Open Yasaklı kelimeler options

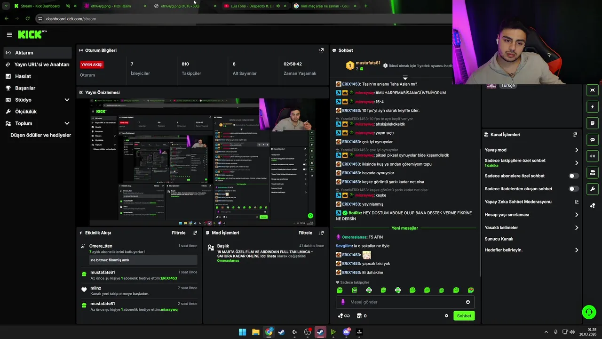point(531,228)
